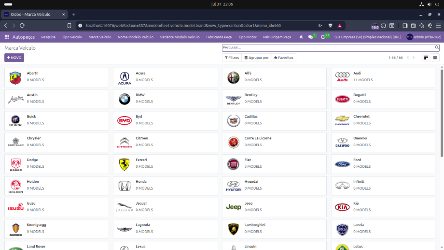Open the Fiat brand card
Viewport: 444px width, 250px height.
(275, 164)
